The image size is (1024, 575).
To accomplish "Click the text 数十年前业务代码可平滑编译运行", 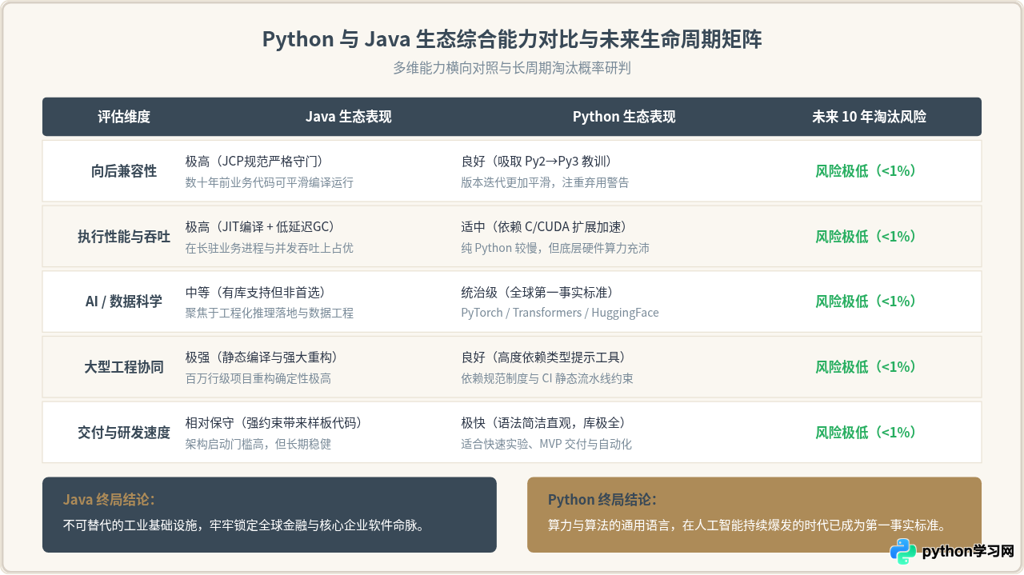I will coord(270,182).
